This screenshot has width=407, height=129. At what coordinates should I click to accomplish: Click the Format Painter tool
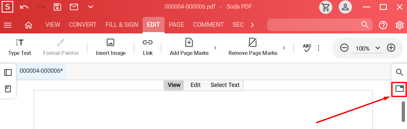click(61, 48)
